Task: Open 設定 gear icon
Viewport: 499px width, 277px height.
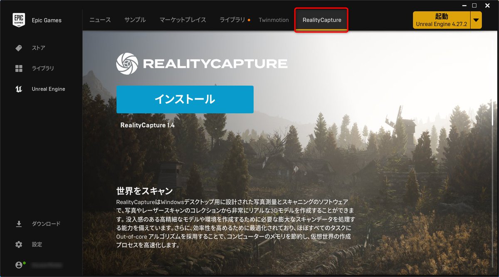Action: coord(19,244)
